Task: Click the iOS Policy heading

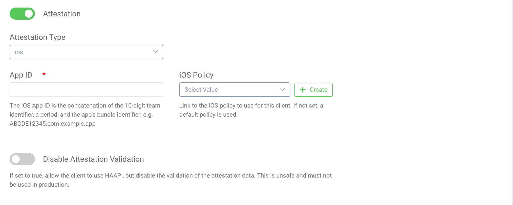Action: click(x=196, y=75)
